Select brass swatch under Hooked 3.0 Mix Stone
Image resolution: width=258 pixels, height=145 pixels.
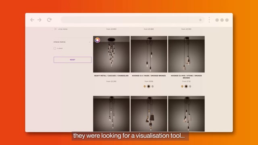point(182,86)
